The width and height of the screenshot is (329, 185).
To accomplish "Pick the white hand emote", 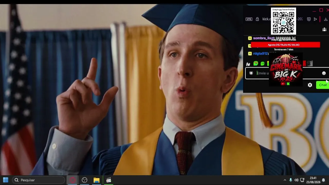I will tap(248, 64).
